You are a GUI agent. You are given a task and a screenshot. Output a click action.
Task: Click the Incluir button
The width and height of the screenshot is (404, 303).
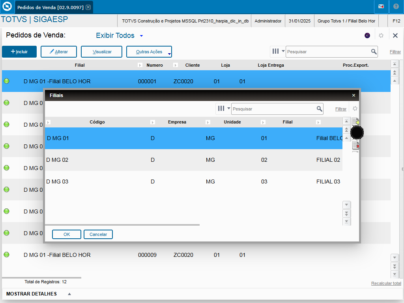[x=19, y=52]
